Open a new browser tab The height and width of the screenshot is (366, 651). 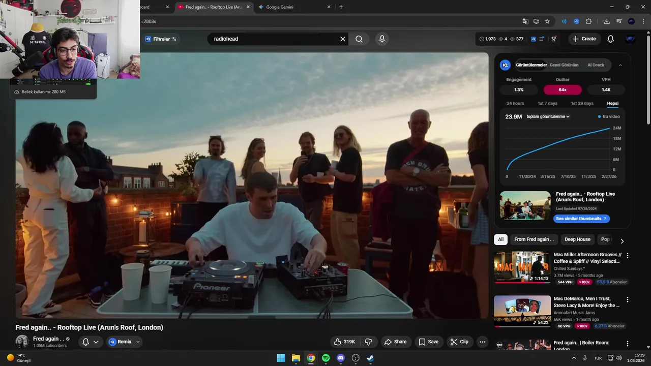point(341,7)
